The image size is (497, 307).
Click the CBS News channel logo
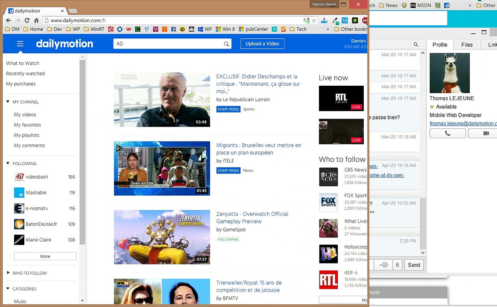[328, 177]
